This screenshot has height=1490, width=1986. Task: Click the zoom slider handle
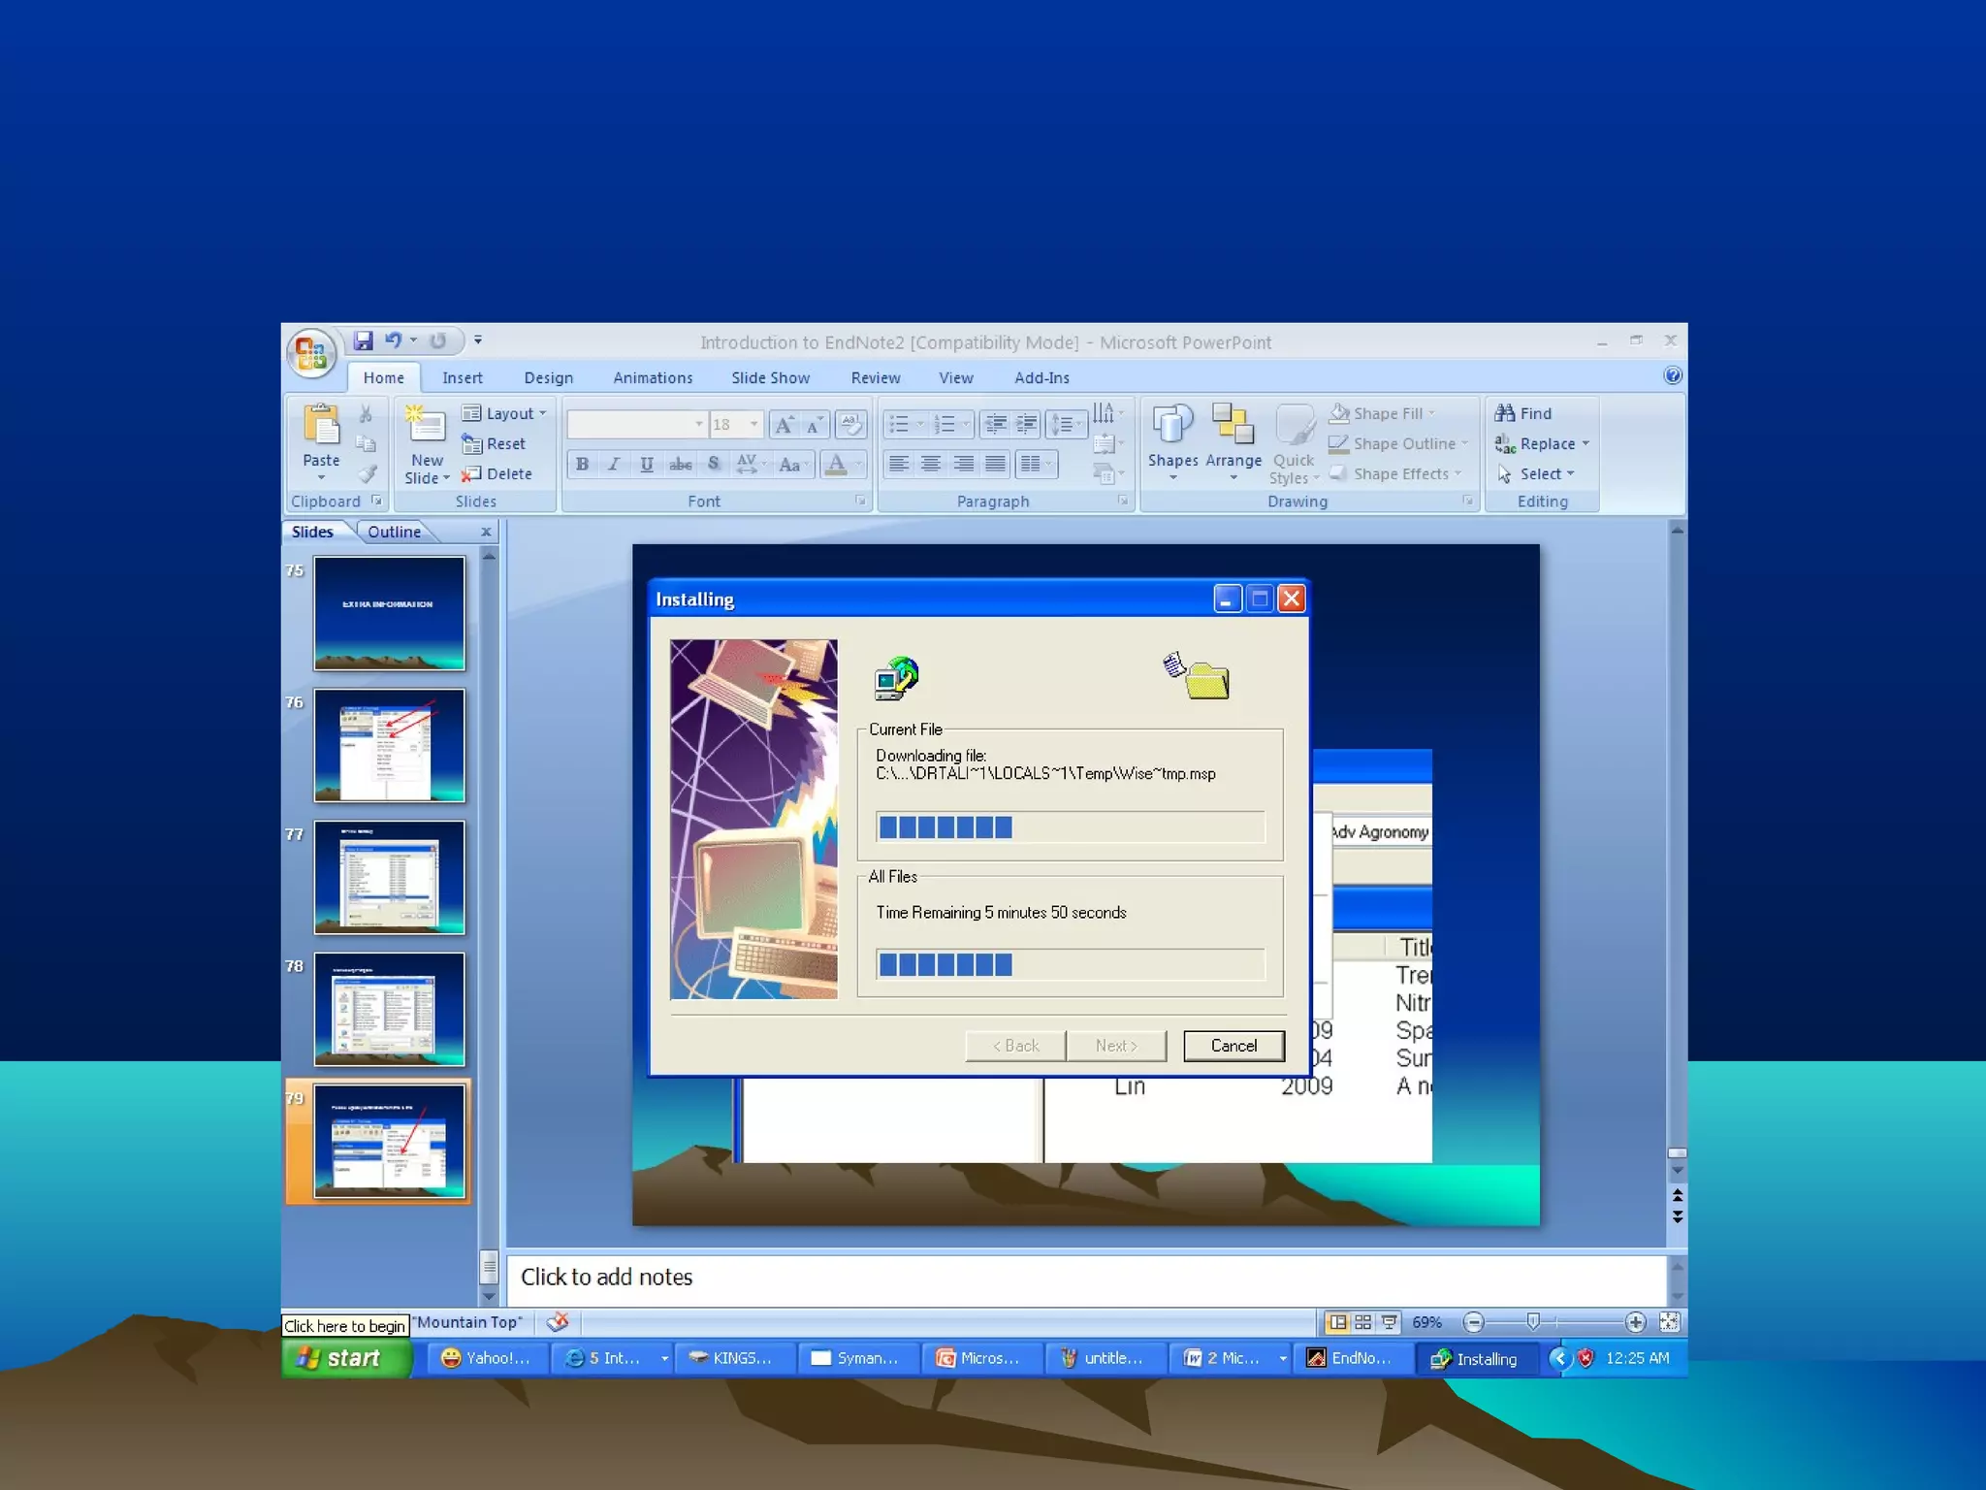click(x=1533, y=1322)
